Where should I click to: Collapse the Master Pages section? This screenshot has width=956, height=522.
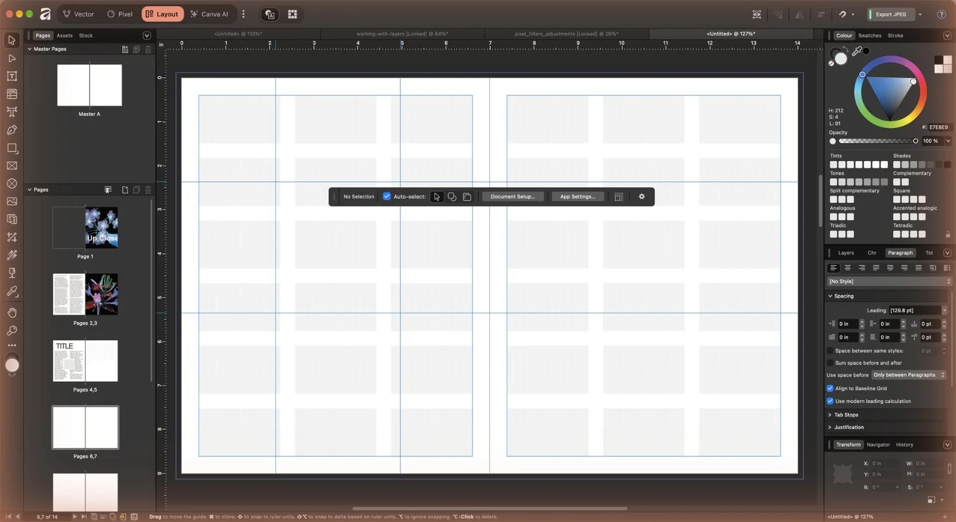click(29, 49)
